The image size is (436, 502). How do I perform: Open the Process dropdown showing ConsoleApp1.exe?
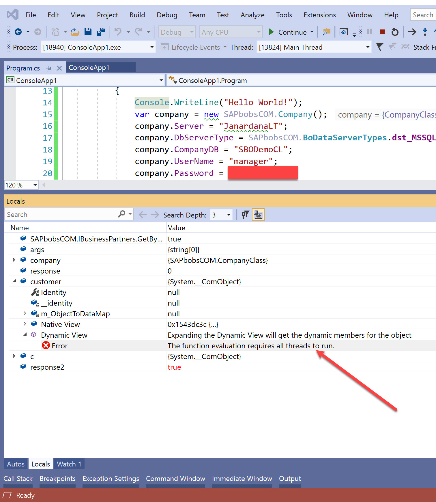[x=98, y=47]
